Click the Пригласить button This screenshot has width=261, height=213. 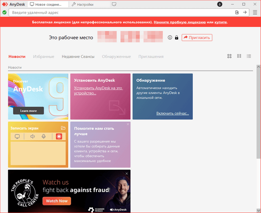coord(197,37)
